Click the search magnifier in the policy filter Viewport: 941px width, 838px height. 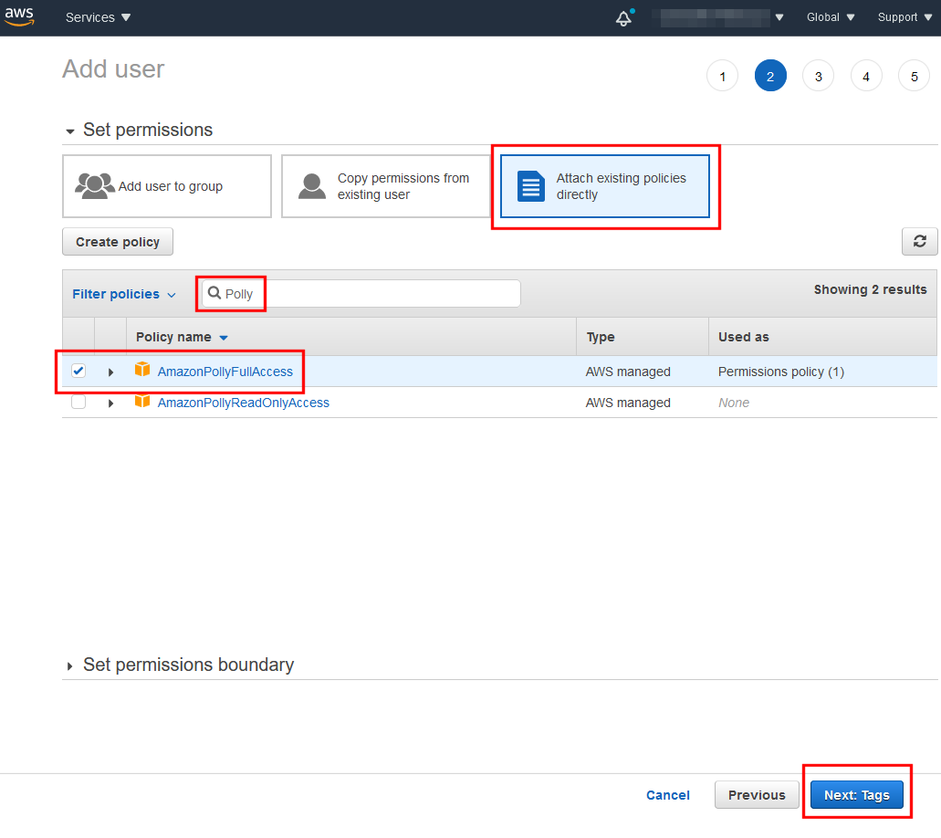(x=215, y=293)
